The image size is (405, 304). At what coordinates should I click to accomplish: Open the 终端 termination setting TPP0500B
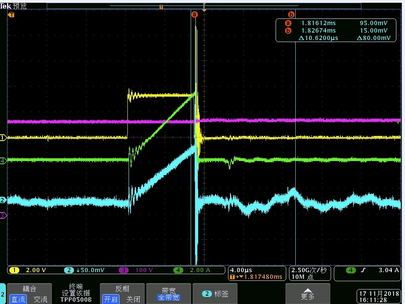coord(76,293)
